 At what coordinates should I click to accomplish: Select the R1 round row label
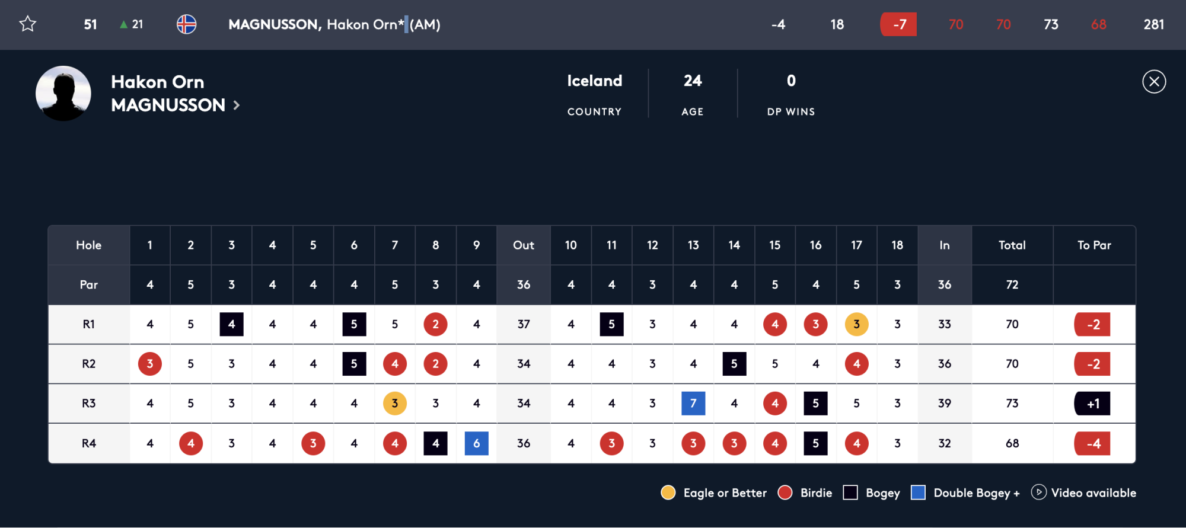point(89,324)
